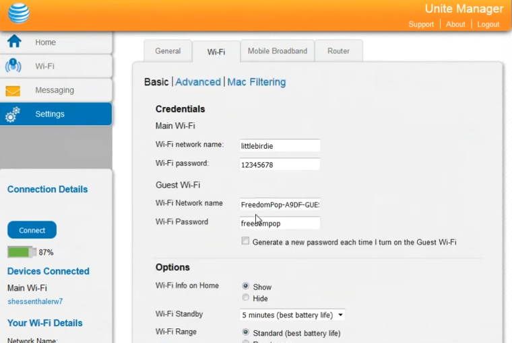Screen dimensions: 512x343
Task: Open the Wi-Fi Standby dropdown
Action: coord(292,315)
